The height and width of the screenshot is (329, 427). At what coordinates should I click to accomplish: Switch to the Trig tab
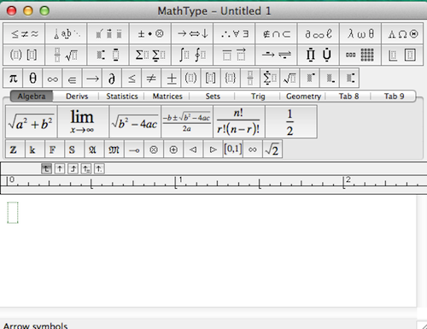[258, 97]
